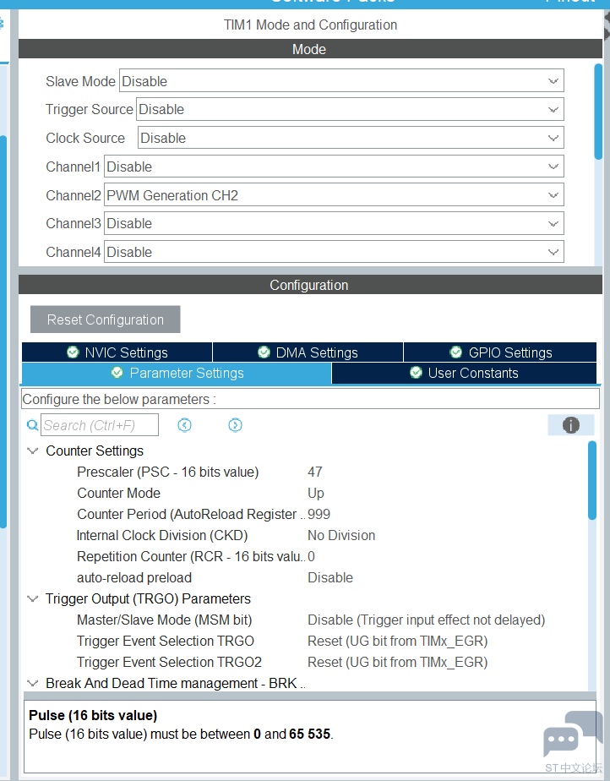
Task: Switch to GPIO Settings tab
Action: point(500,352)
